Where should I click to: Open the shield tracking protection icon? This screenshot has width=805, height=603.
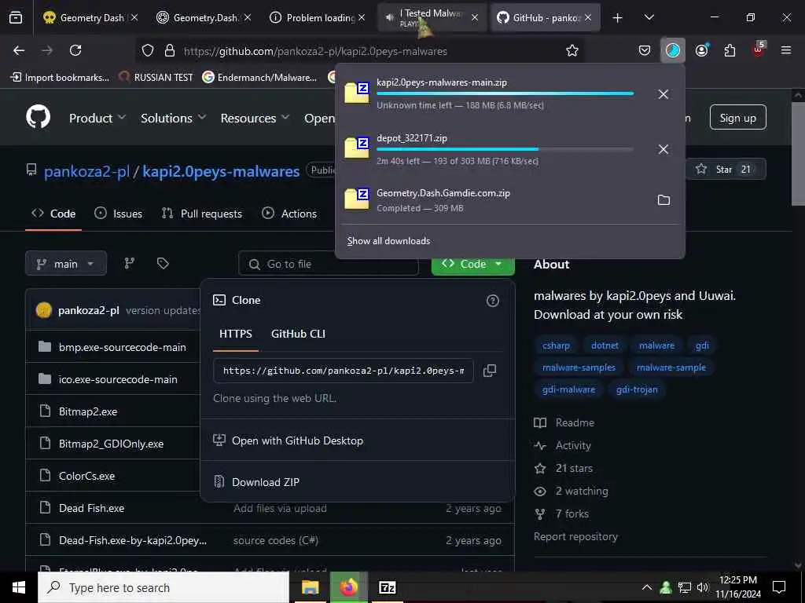pyautogui.click(x=148, y=50)
